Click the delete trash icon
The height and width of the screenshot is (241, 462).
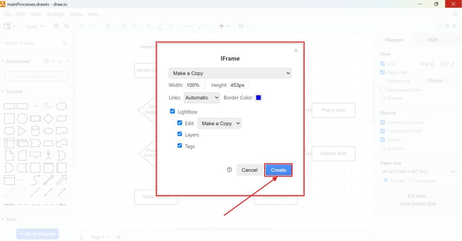(108, 26)
